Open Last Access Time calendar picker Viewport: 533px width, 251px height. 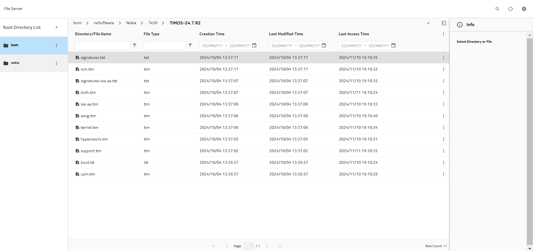click(393, 46)
